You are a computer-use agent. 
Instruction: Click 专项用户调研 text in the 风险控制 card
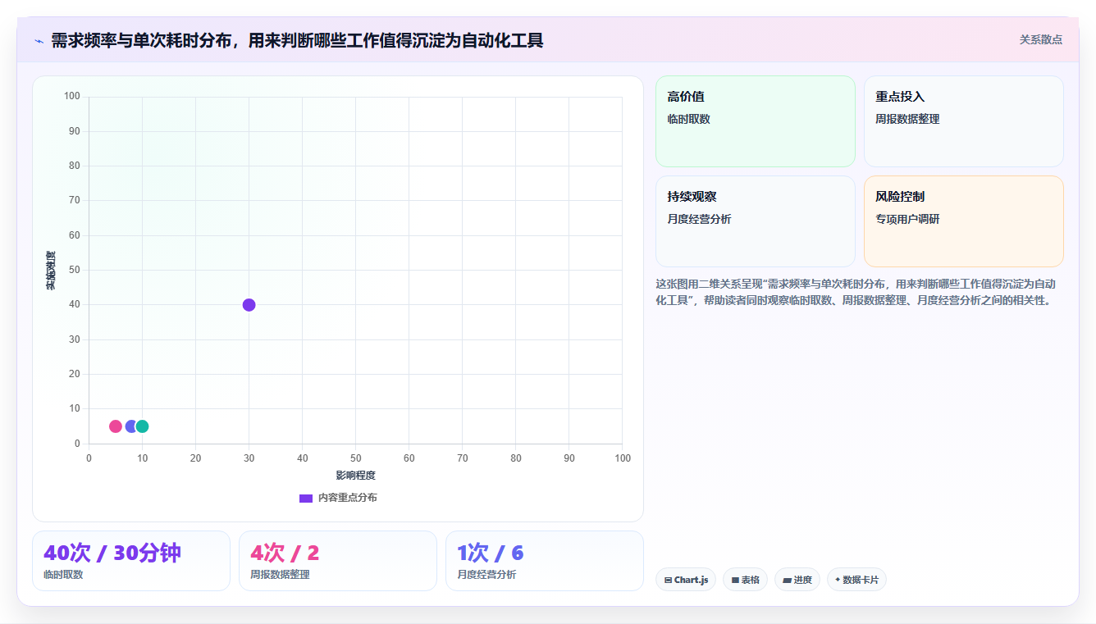(907, 219)
